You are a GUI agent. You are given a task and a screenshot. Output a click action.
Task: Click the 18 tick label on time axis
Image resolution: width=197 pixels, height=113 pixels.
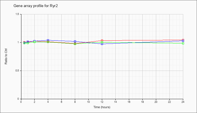pyautogui.click(x=142, y=102)
